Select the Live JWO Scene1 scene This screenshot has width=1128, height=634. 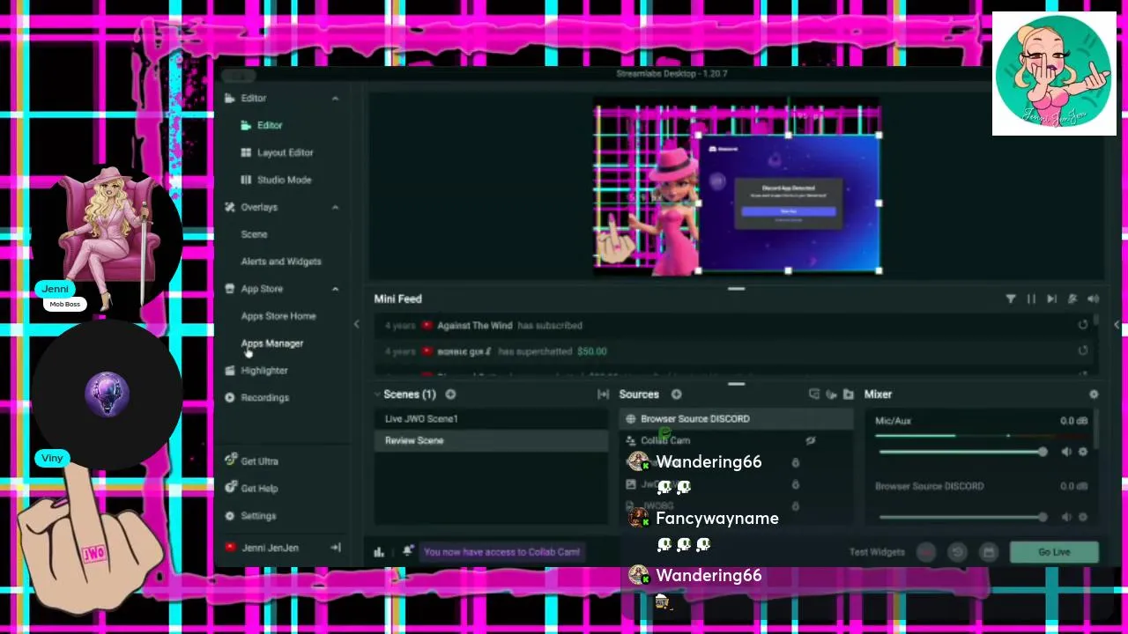[x=492, y=419]
